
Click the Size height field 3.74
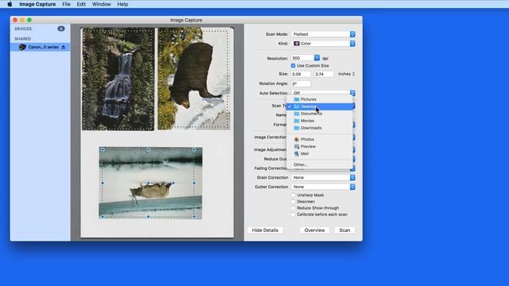click(x=324, y=74)
